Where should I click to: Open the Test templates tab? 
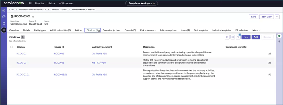pos(201,30)
